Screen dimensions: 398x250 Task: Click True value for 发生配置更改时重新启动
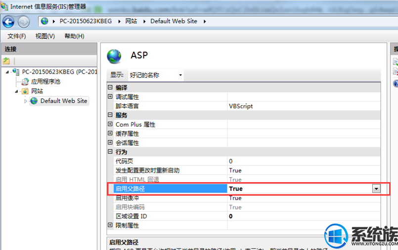304,170
